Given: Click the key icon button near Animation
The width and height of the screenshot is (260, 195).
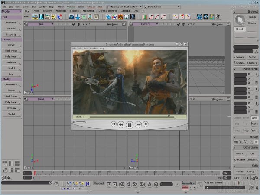Looking at the screenshot, I should (200, 185).
